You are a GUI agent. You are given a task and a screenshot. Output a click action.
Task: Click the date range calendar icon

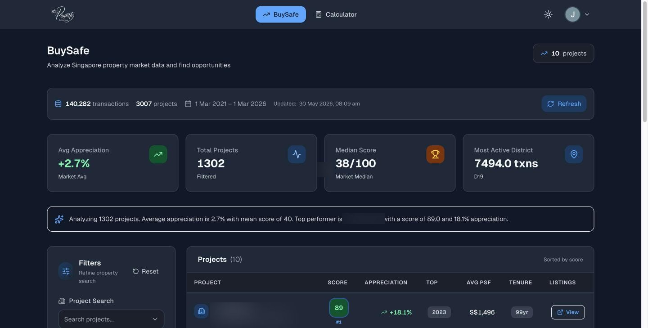pos(188,103)
